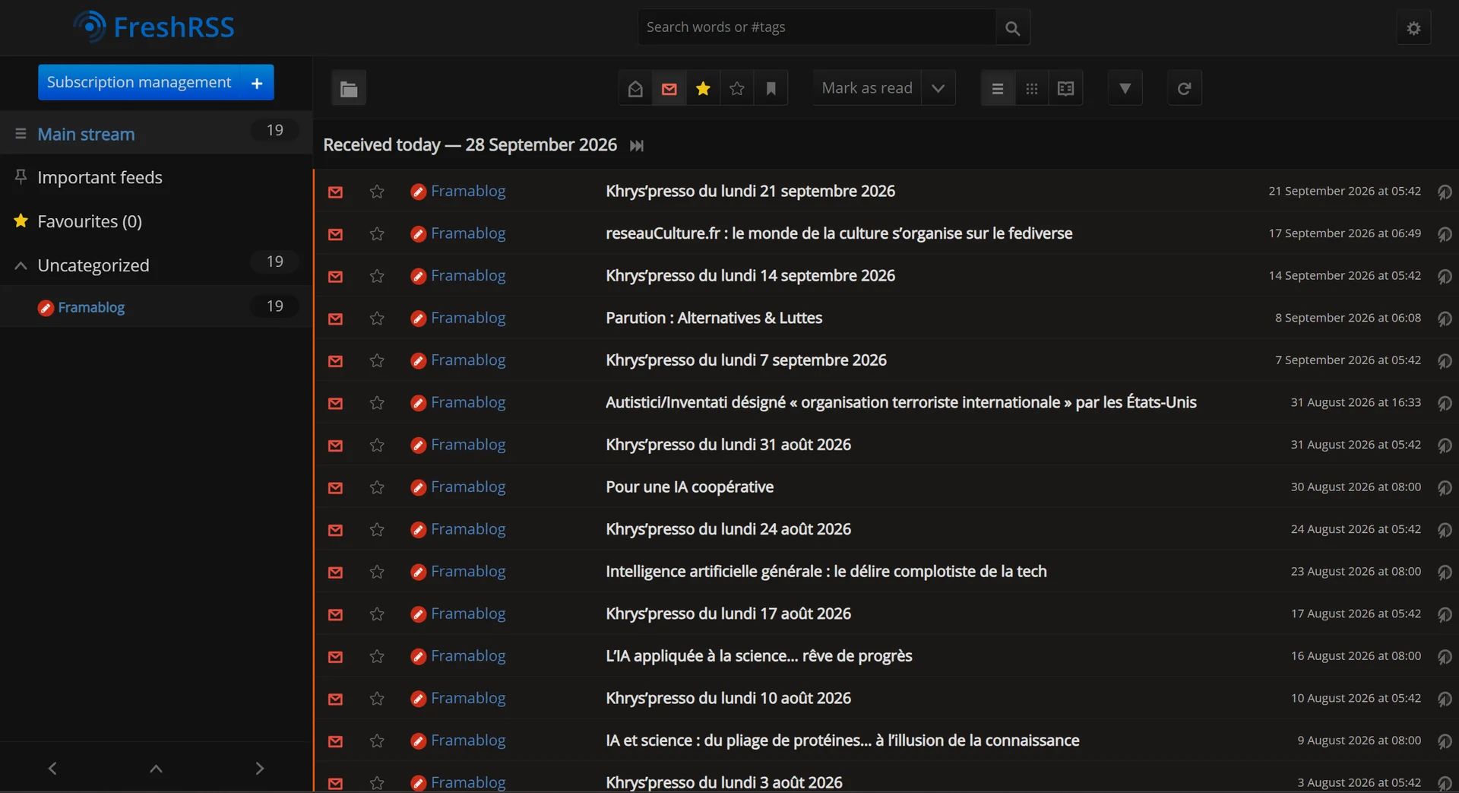Switch to normal list view icon
This screenshot has width=1459, height=793.
[x=998, y=88]
